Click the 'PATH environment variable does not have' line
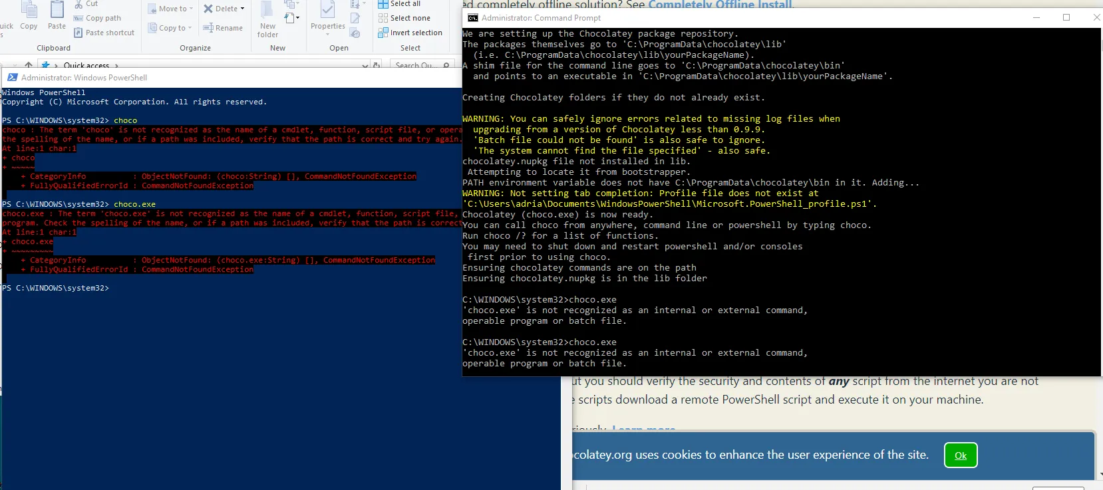The height and width of the screenshot is (490, 1103). [691, 183]
